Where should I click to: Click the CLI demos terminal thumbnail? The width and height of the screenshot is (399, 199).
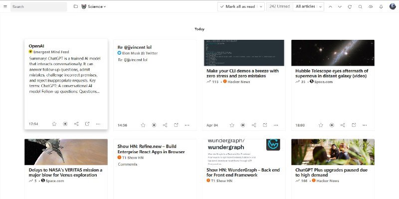[244, 53]
